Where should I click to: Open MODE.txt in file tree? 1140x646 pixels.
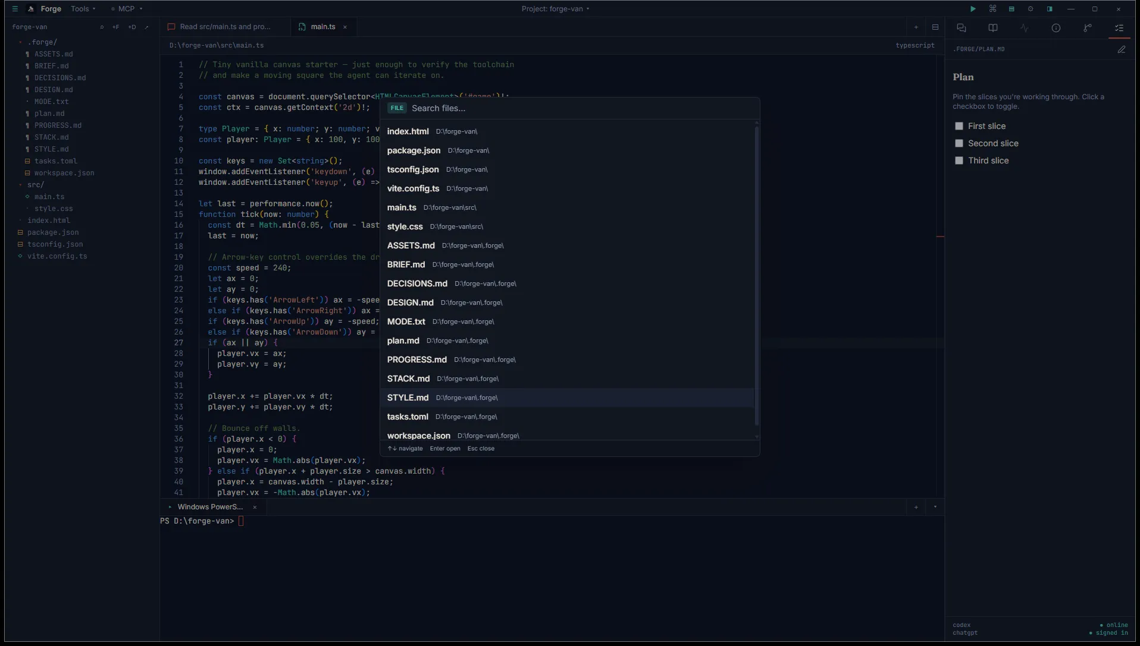point(51,102)
